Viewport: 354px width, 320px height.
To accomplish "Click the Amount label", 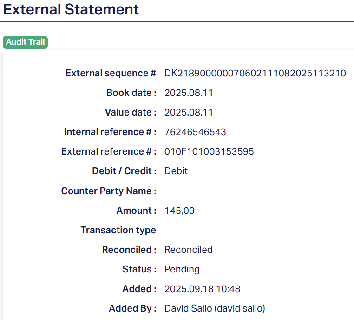I will click(136, 211).
